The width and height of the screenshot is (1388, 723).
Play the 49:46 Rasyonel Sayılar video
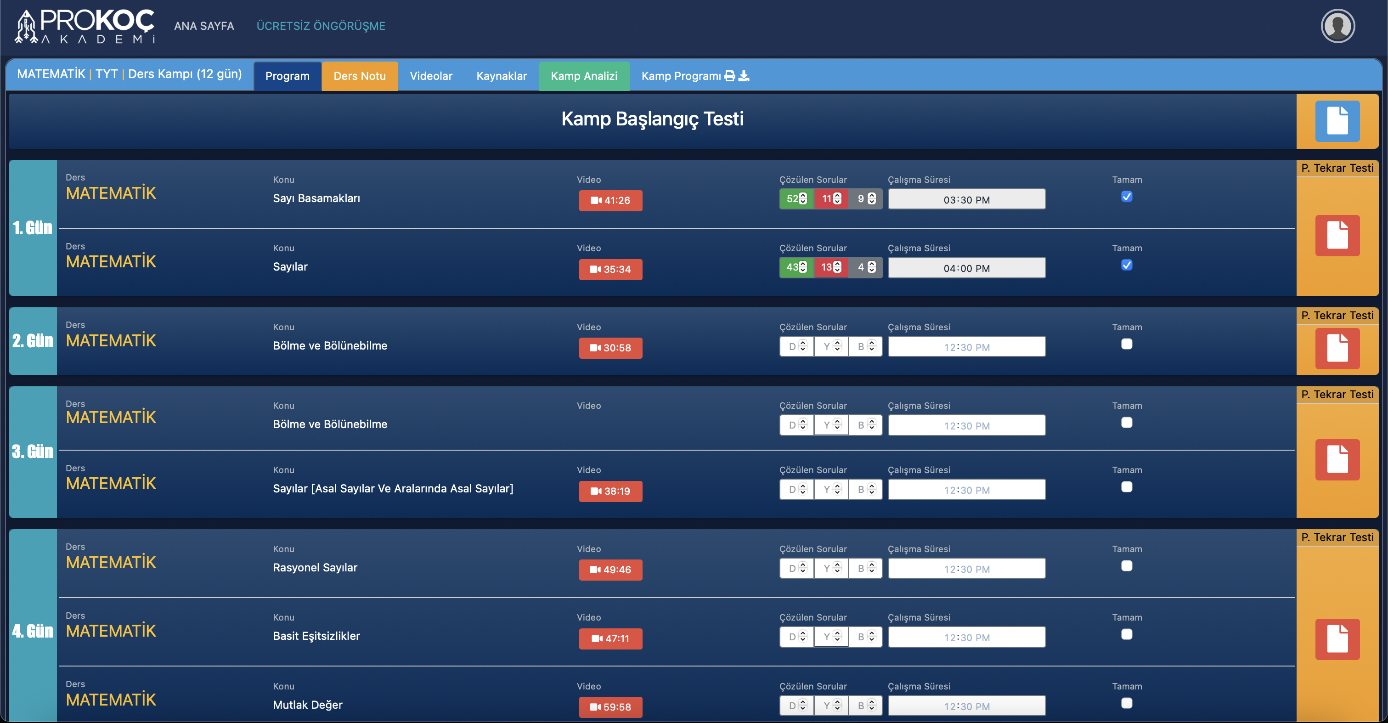610,570
